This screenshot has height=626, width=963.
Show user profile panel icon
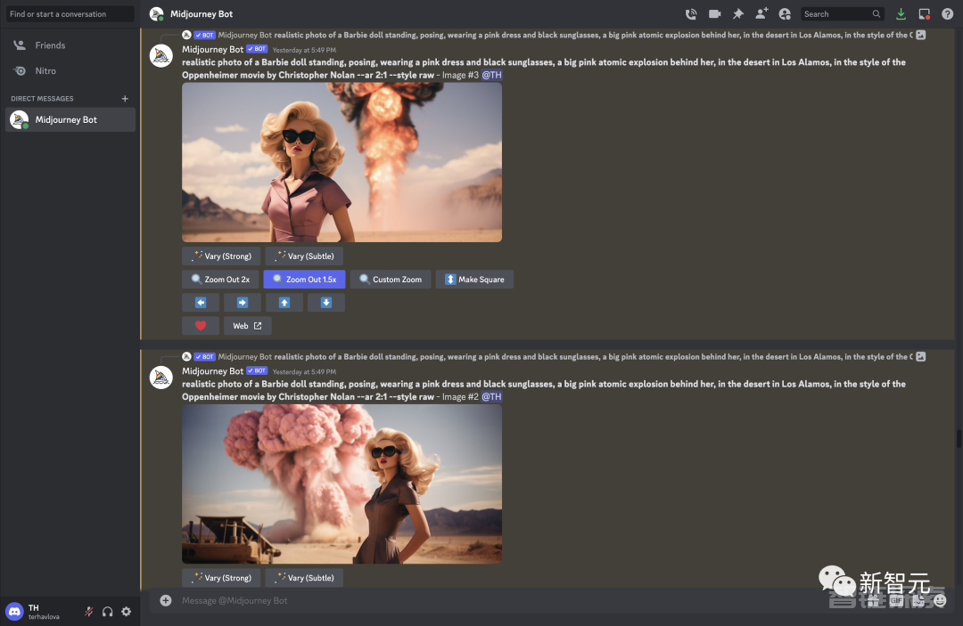785,13
